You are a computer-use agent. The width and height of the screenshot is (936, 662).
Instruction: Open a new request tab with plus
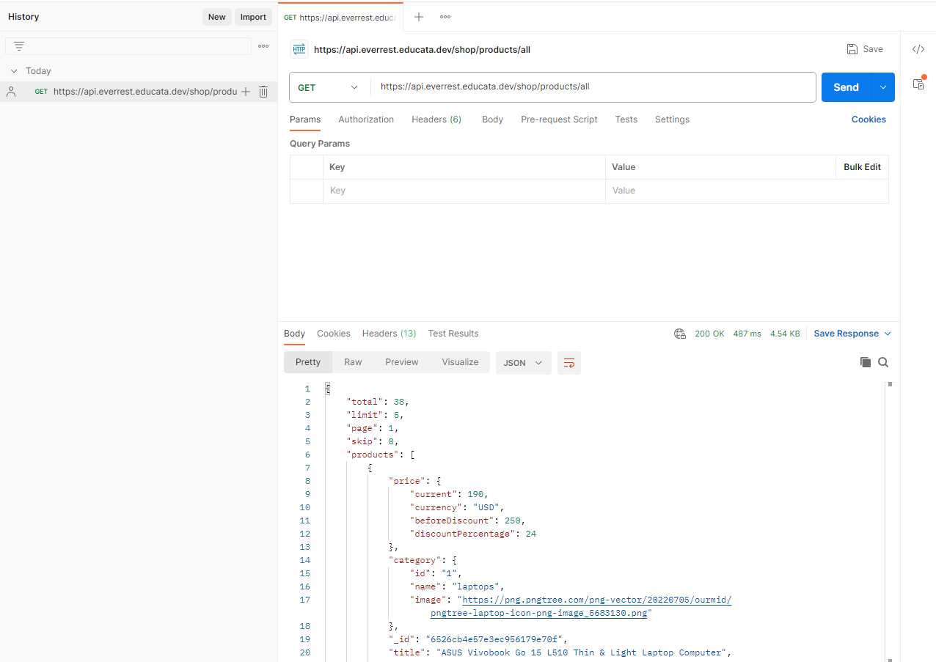(x=419, y=17)
